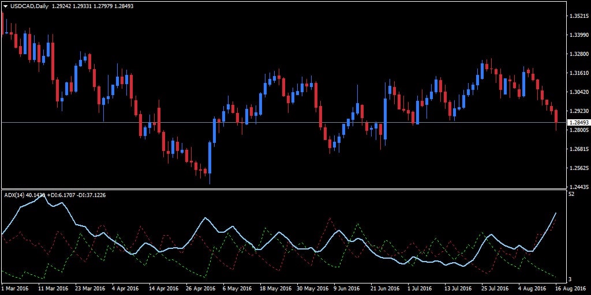Select the USDCAD,Daily chart title
This screenshot has height=295, width=591.
tap(29, 6)
